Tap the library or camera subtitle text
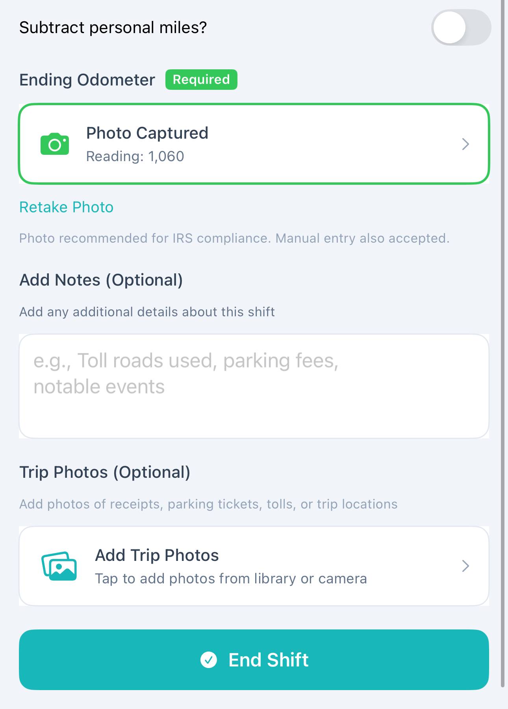The image size is (508, 709). (231, 579)
